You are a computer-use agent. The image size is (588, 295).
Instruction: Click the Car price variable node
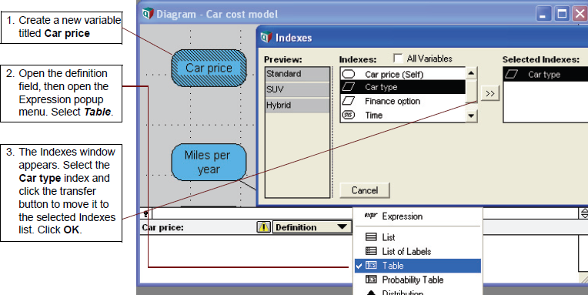coord(209,68)
